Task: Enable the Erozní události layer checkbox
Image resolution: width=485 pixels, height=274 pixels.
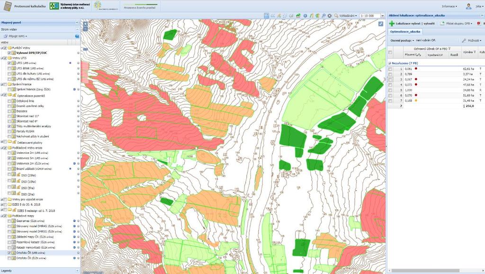Action: tap(9, 168)
